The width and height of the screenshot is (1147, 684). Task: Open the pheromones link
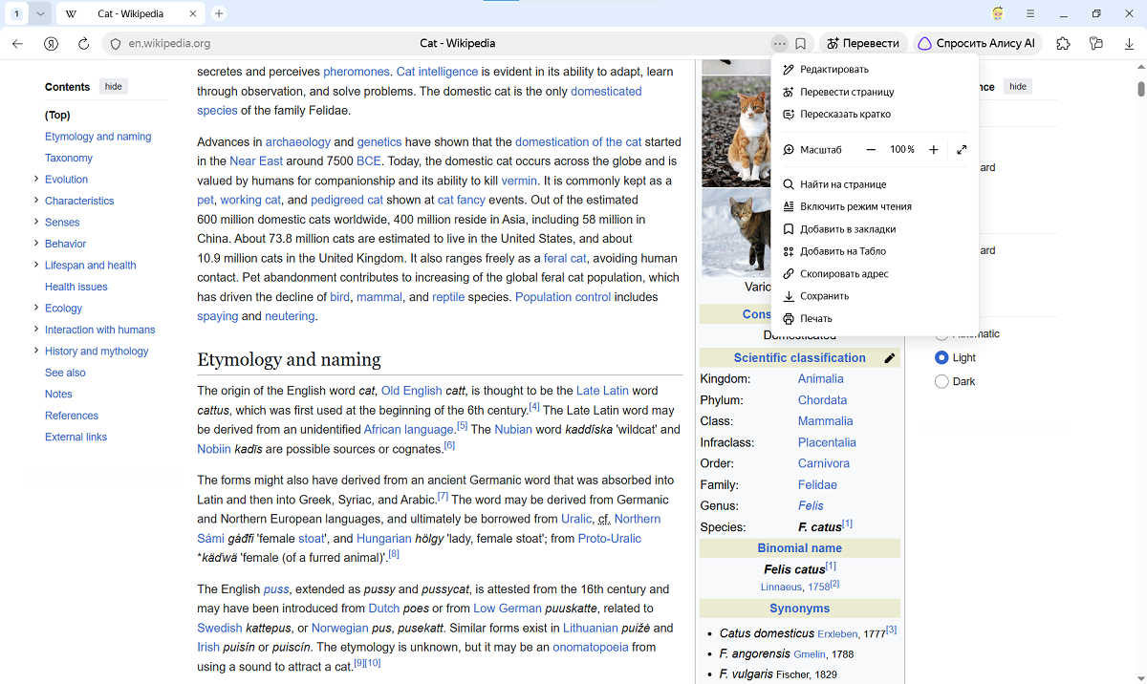point(357,72)
